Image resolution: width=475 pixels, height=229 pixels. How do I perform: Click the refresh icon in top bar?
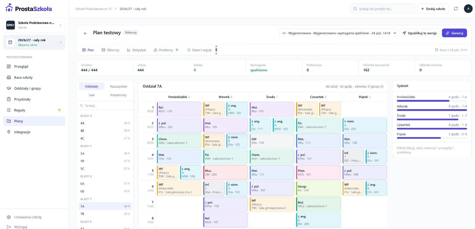[x=456, y=9]
